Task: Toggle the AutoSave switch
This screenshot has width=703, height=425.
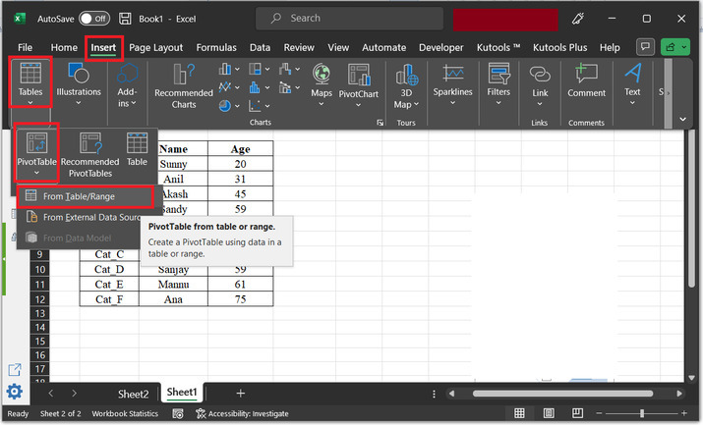Action: 93,18
